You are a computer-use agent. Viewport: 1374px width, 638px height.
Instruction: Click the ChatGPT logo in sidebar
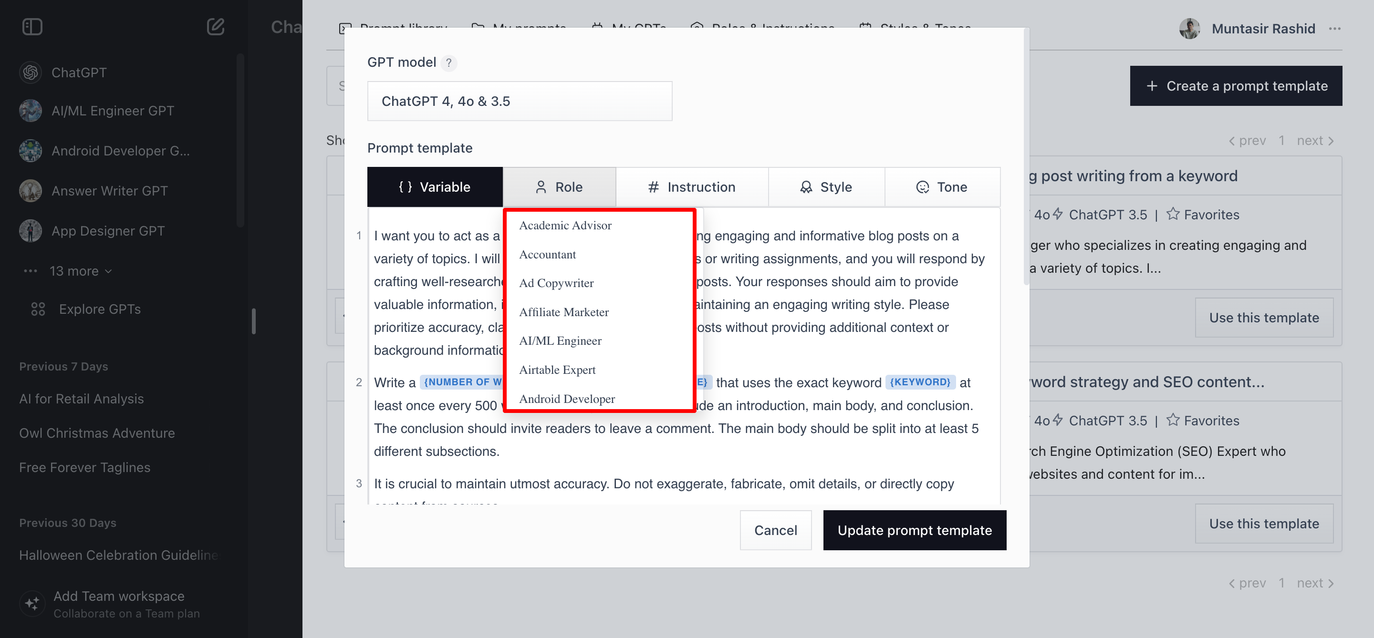click(x=31, y=72)
